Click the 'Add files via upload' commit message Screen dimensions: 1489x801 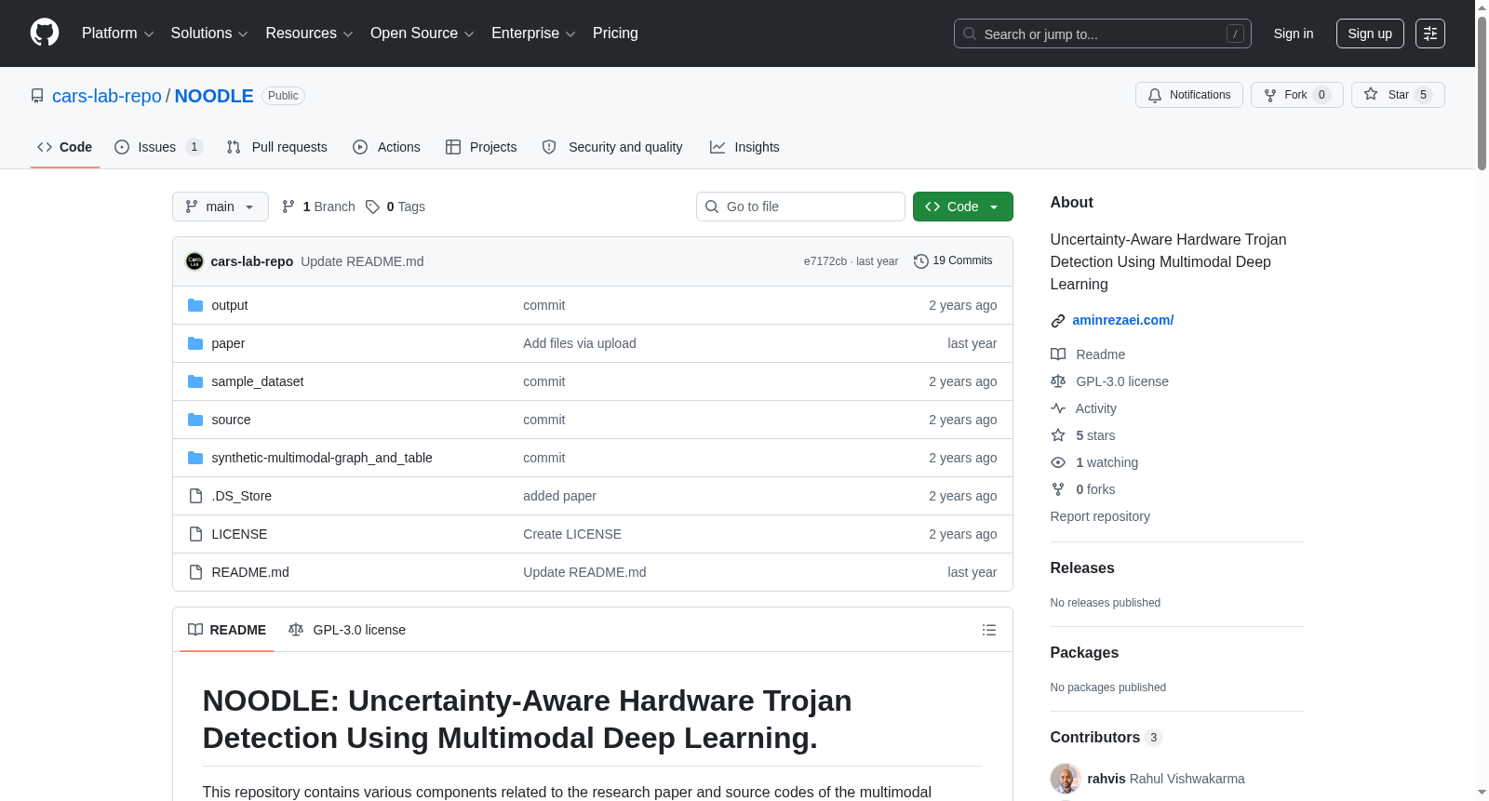(x=580, y=343)
